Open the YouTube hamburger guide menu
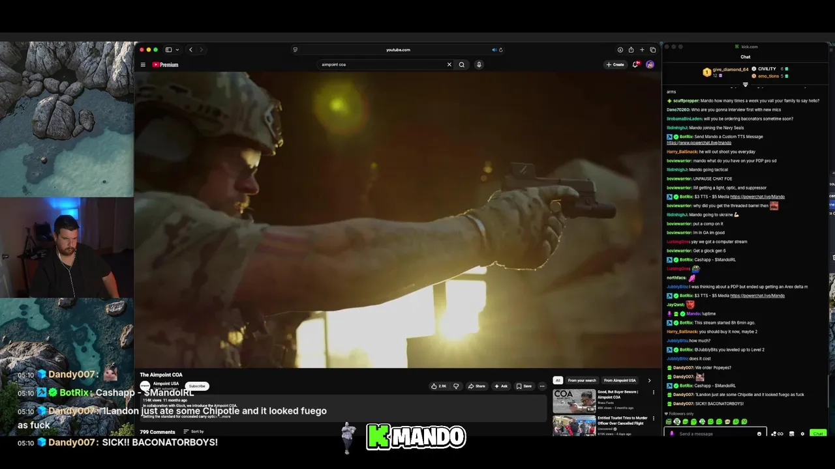 (x=143, y=64)
